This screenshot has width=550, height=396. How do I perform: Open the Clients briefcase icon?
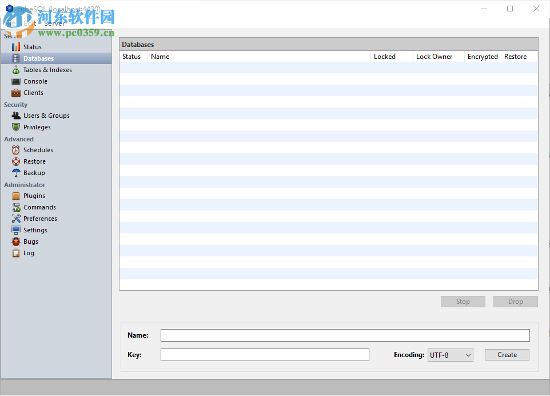[x=16, y=93]
